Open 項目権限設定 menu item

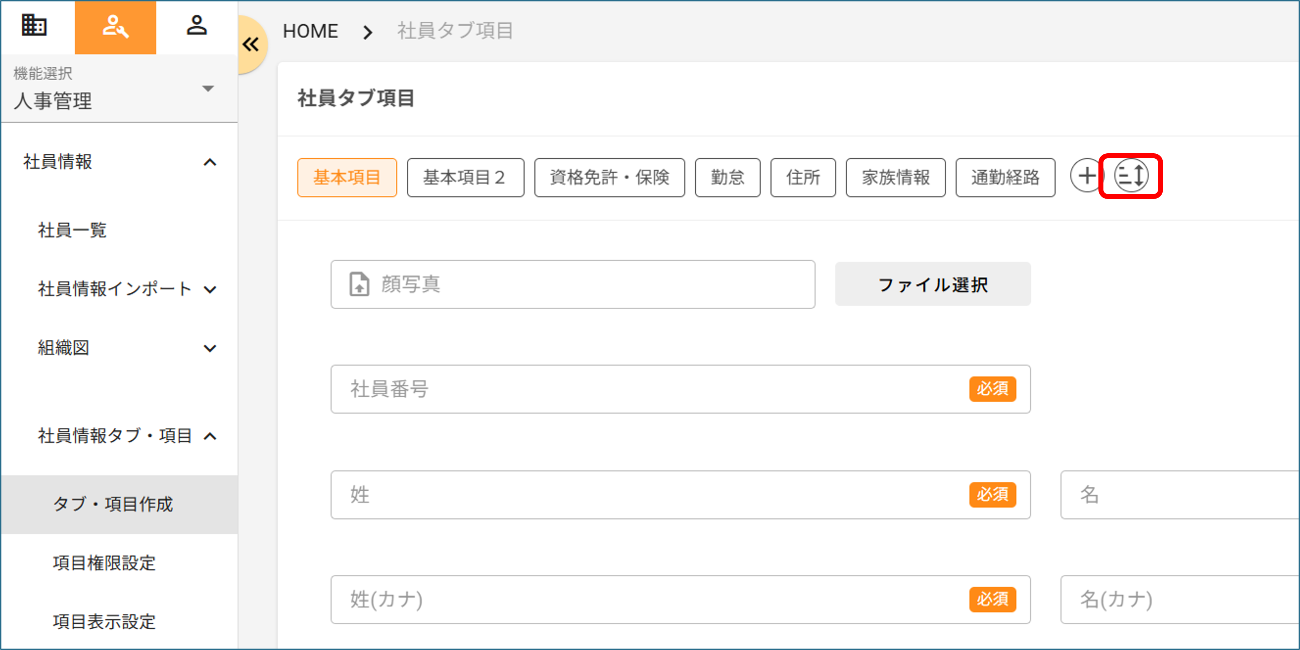click(105, 563)
